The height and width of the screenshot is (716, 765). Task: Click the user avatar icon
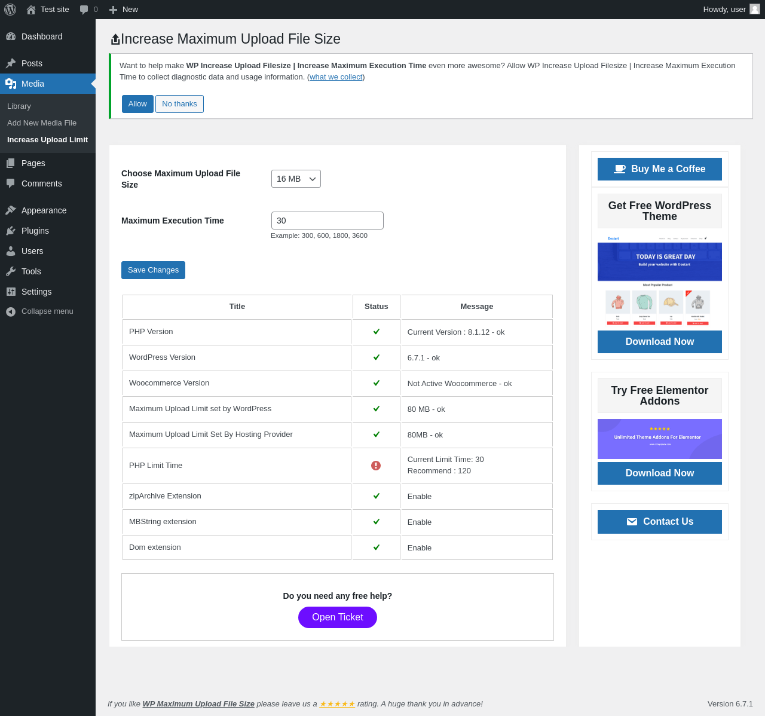[x=755, y=10]
